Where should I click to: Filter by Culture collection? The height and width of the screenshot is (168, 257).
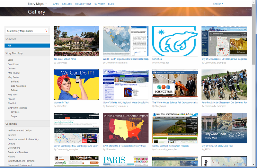point(11,144)
